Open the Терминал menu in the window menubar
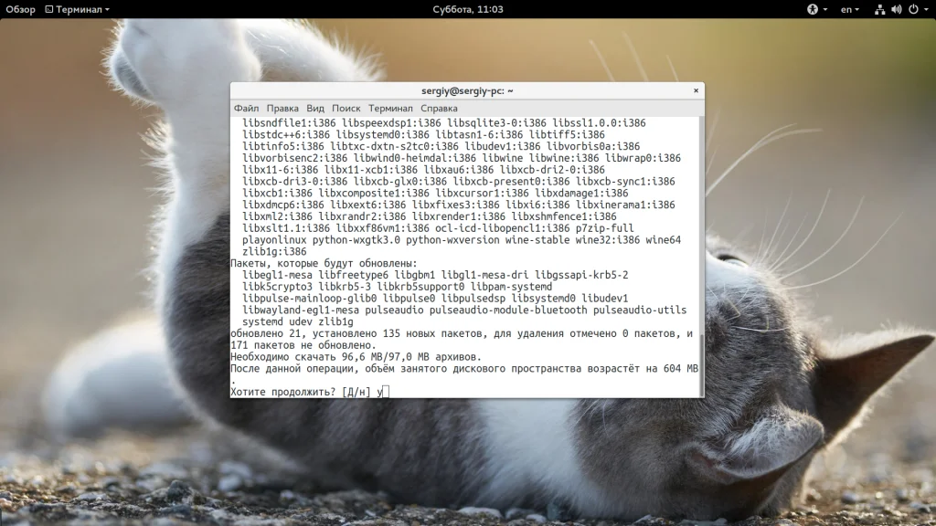 point(390,108)
